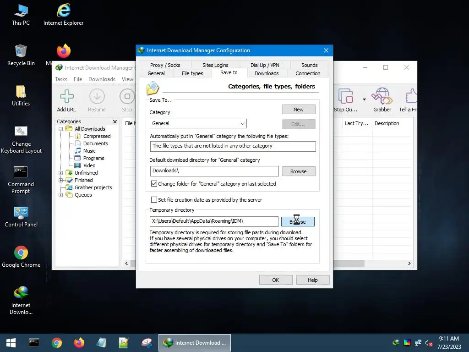
Task: Click the right arrow of horizontal scrollbar
Action: (x=409, y=264)
